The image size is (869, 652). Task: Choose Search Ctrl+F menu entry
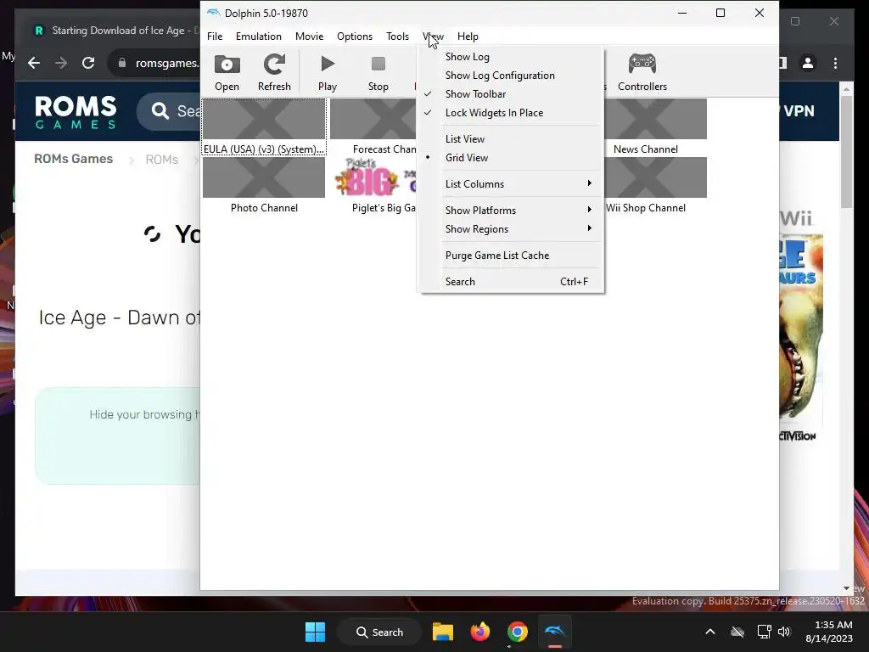click(511, 282)
